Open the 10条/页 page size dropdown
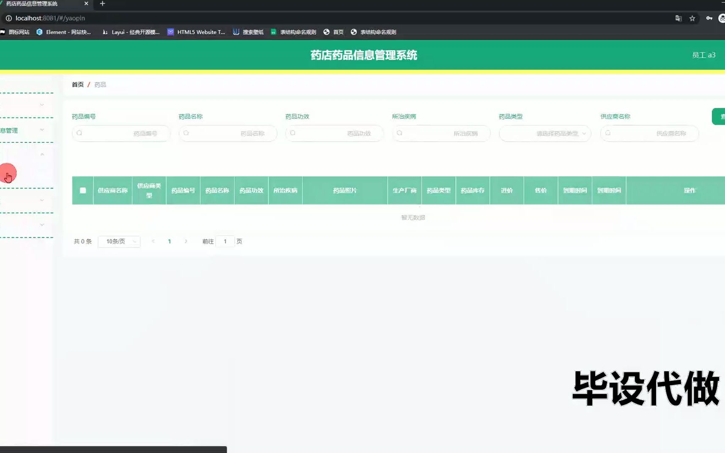 coord(119,241)
